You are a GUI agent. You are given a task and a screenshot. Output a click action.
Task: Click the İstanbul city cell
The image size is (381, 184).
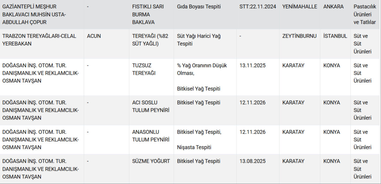335,36
